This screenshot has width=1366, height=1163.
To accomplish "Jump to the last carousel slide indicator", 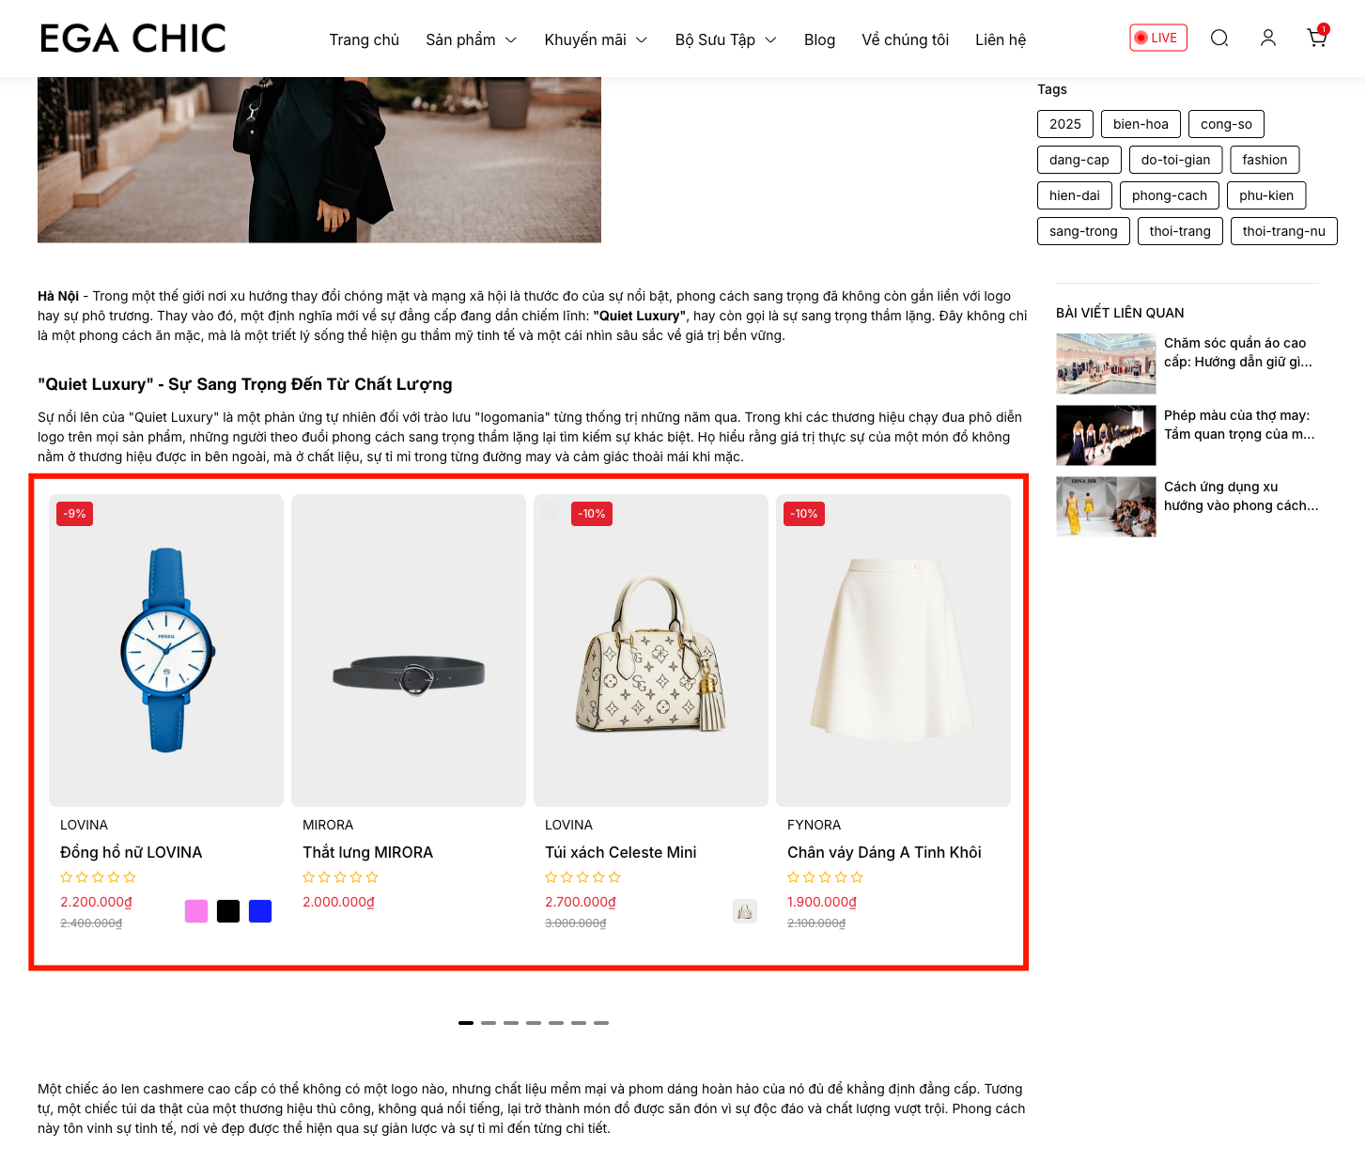I will pos(601,1023).
